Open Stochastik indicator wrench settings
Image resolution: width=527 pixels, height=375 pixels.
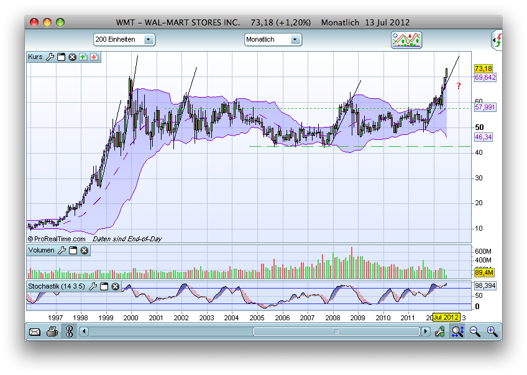coord(93,286)
